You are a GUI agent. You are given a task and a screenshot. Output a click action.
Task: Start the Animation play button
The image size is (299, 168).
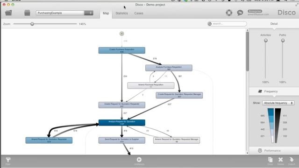pos(139,160)
